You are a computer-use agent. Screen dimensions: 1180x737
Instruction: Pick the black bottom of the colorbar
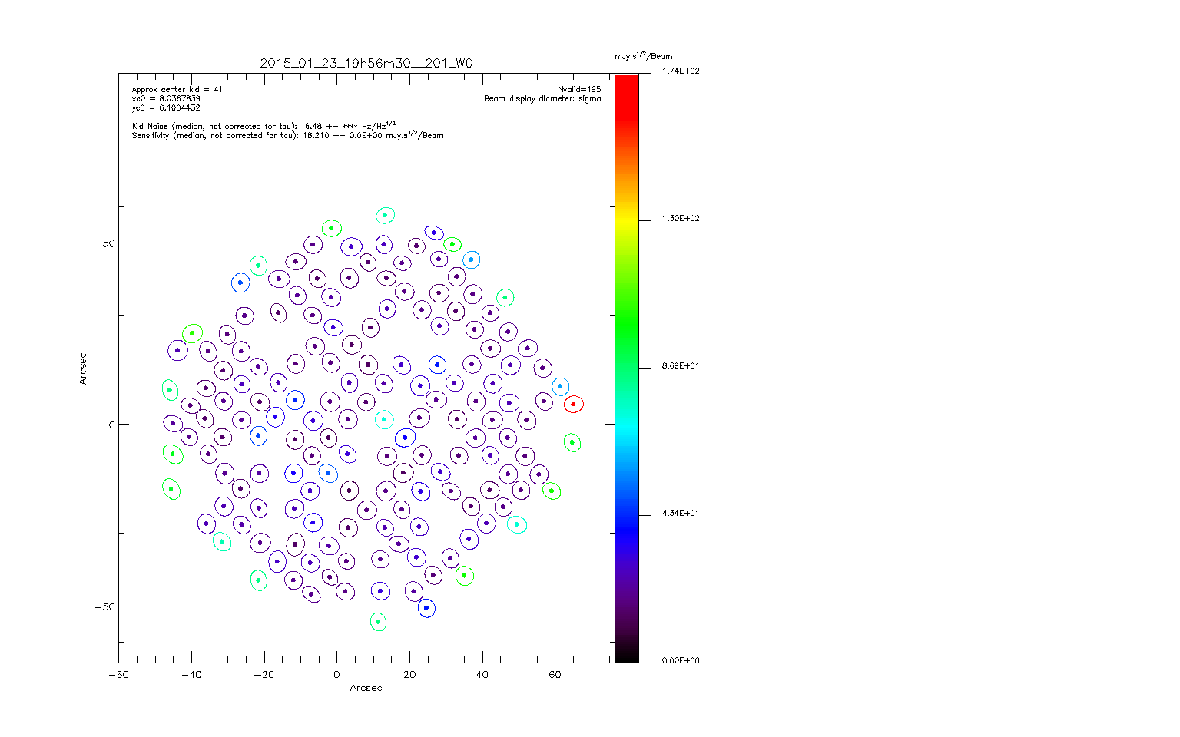click(x=626, y=656)
